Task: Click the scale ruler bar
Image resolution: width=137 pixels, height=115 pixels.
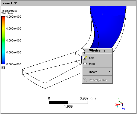Action: (x=68, y=103)
